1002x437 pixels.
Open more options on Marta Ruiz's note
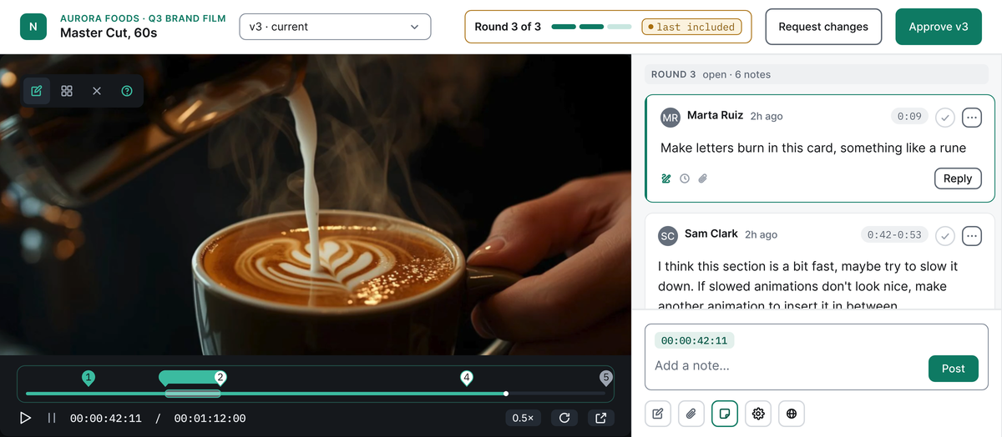pos(972,118)
